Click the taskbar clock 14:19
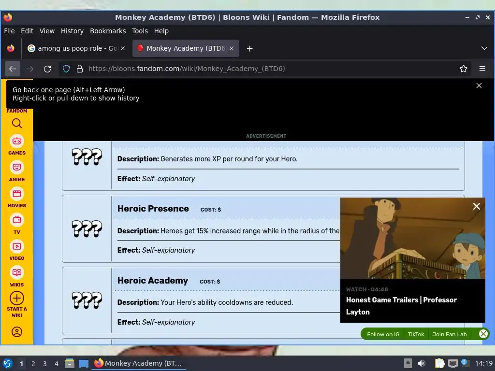The width and height of the screenshot is (495, 371). [x=483, y=363]
